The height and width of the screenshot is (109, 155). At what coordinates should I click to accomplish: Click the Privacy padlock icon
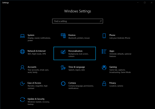click(x=104, y=84)
